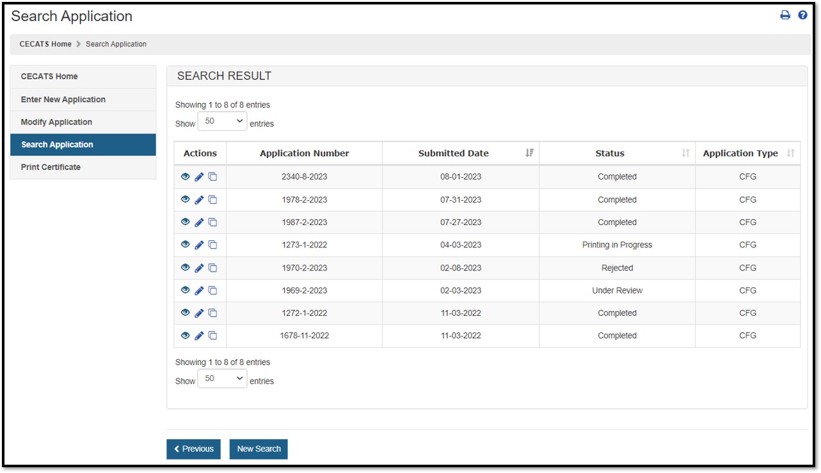
Task: Copy application 1987-2-2023 using copy icon
Action: tap(212, 222)
